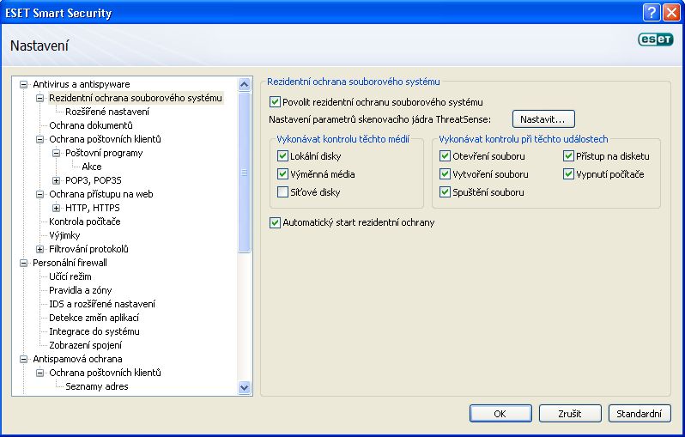Screen dimensions: 685x437
Task: Click tree scrollbar up arrow
Action: tap(244, 84)
